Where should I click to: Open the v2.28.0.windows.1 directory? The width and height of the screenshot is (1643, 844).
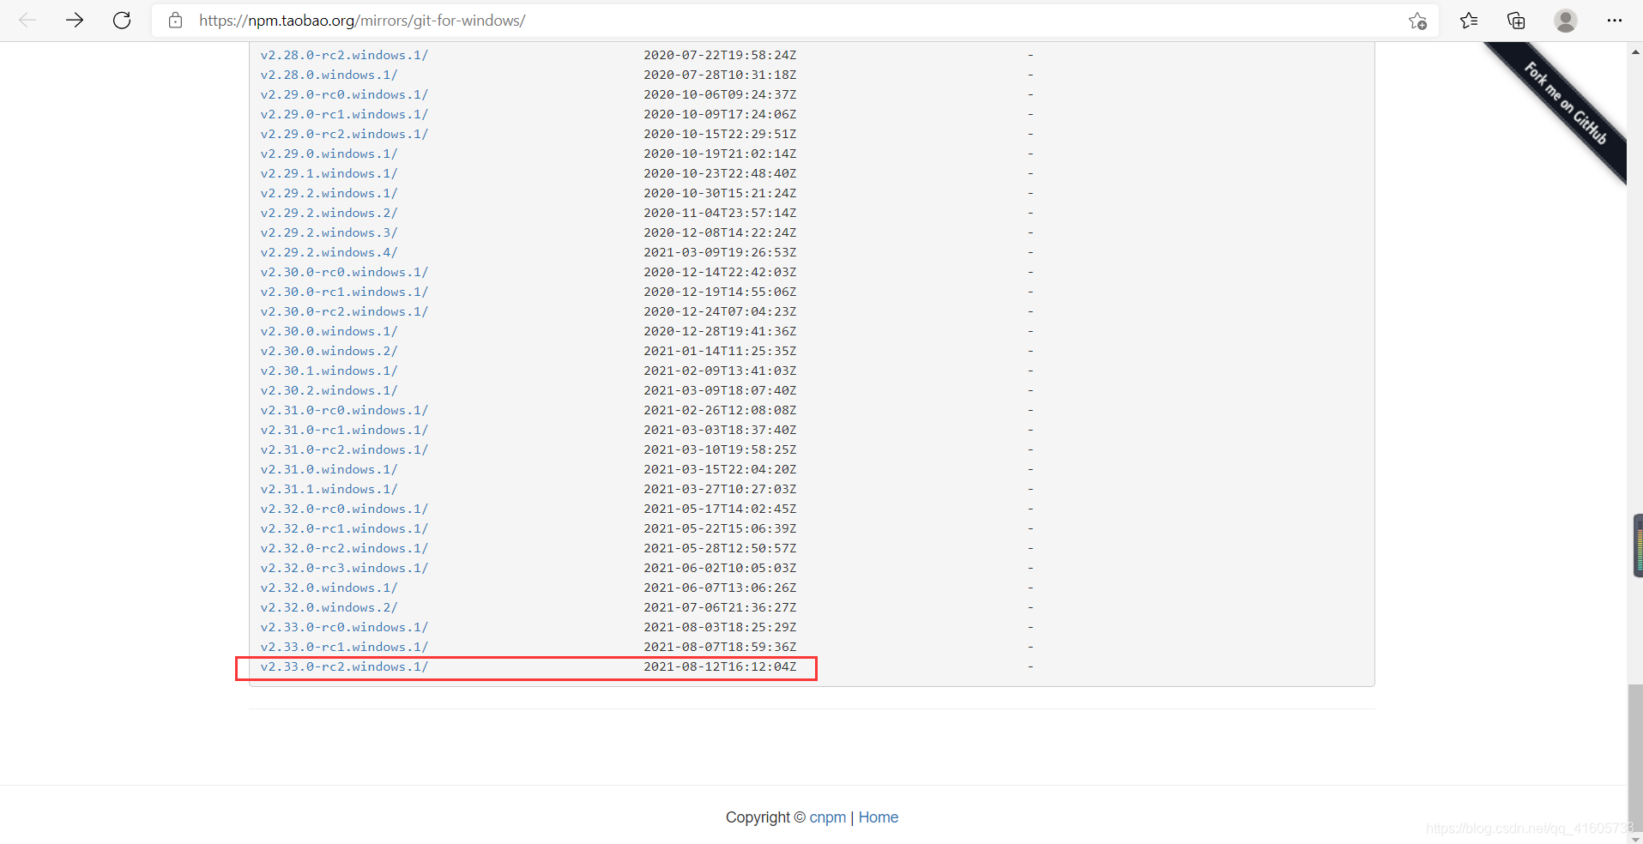tap(329, 75)
